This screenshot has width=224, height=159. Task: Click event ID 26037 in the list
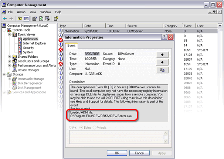click(188, 60)
